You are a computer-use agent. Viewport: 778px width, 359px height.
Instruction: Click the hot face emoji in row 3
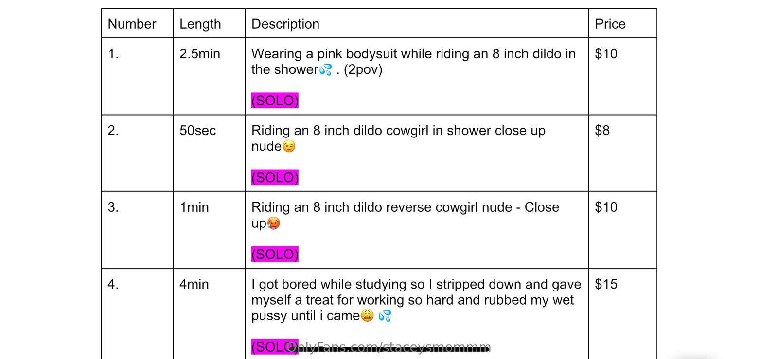(274, 223)
